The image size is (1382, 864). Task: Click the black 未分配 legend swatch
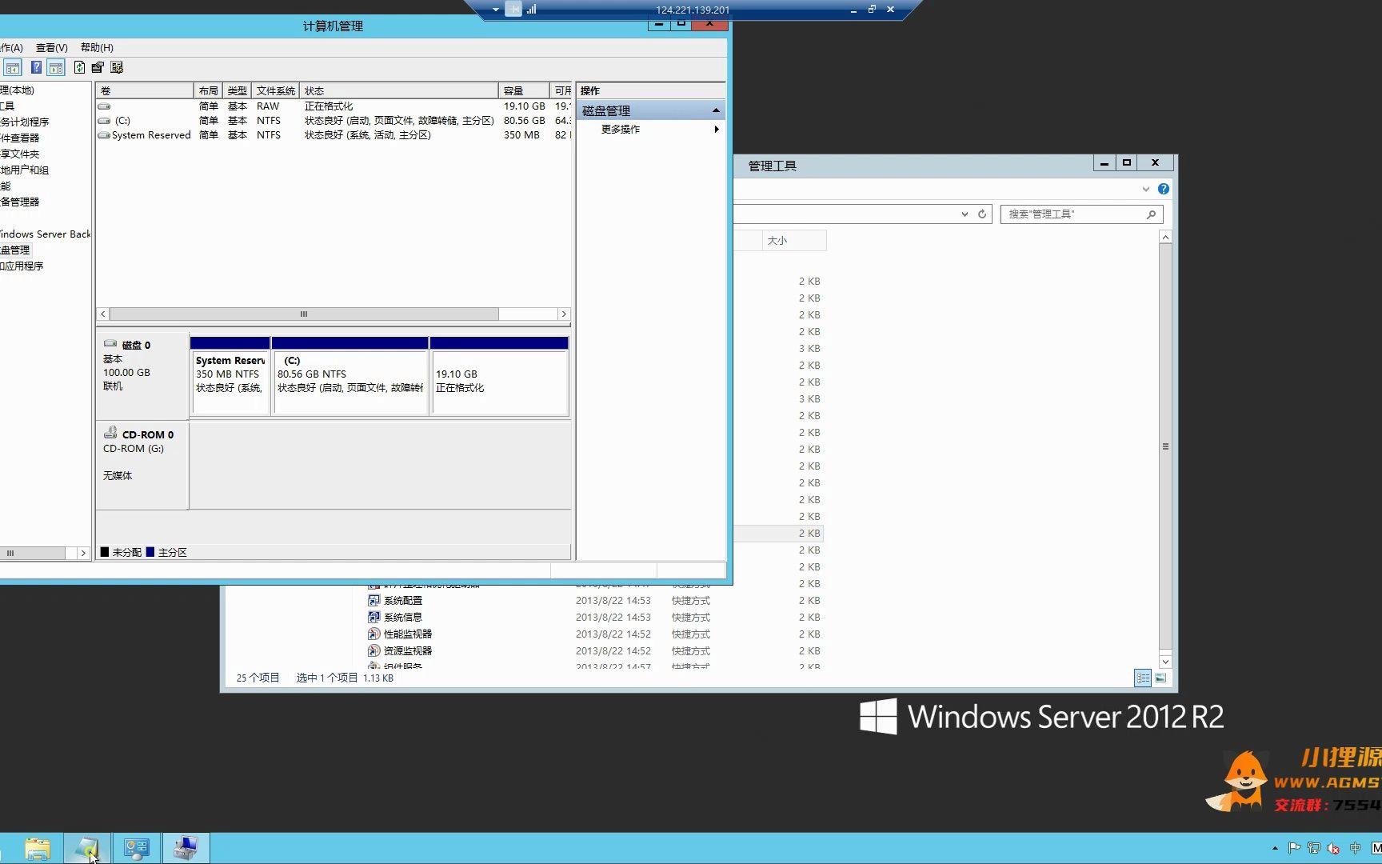pyautogui.click(x=105, y=552)
